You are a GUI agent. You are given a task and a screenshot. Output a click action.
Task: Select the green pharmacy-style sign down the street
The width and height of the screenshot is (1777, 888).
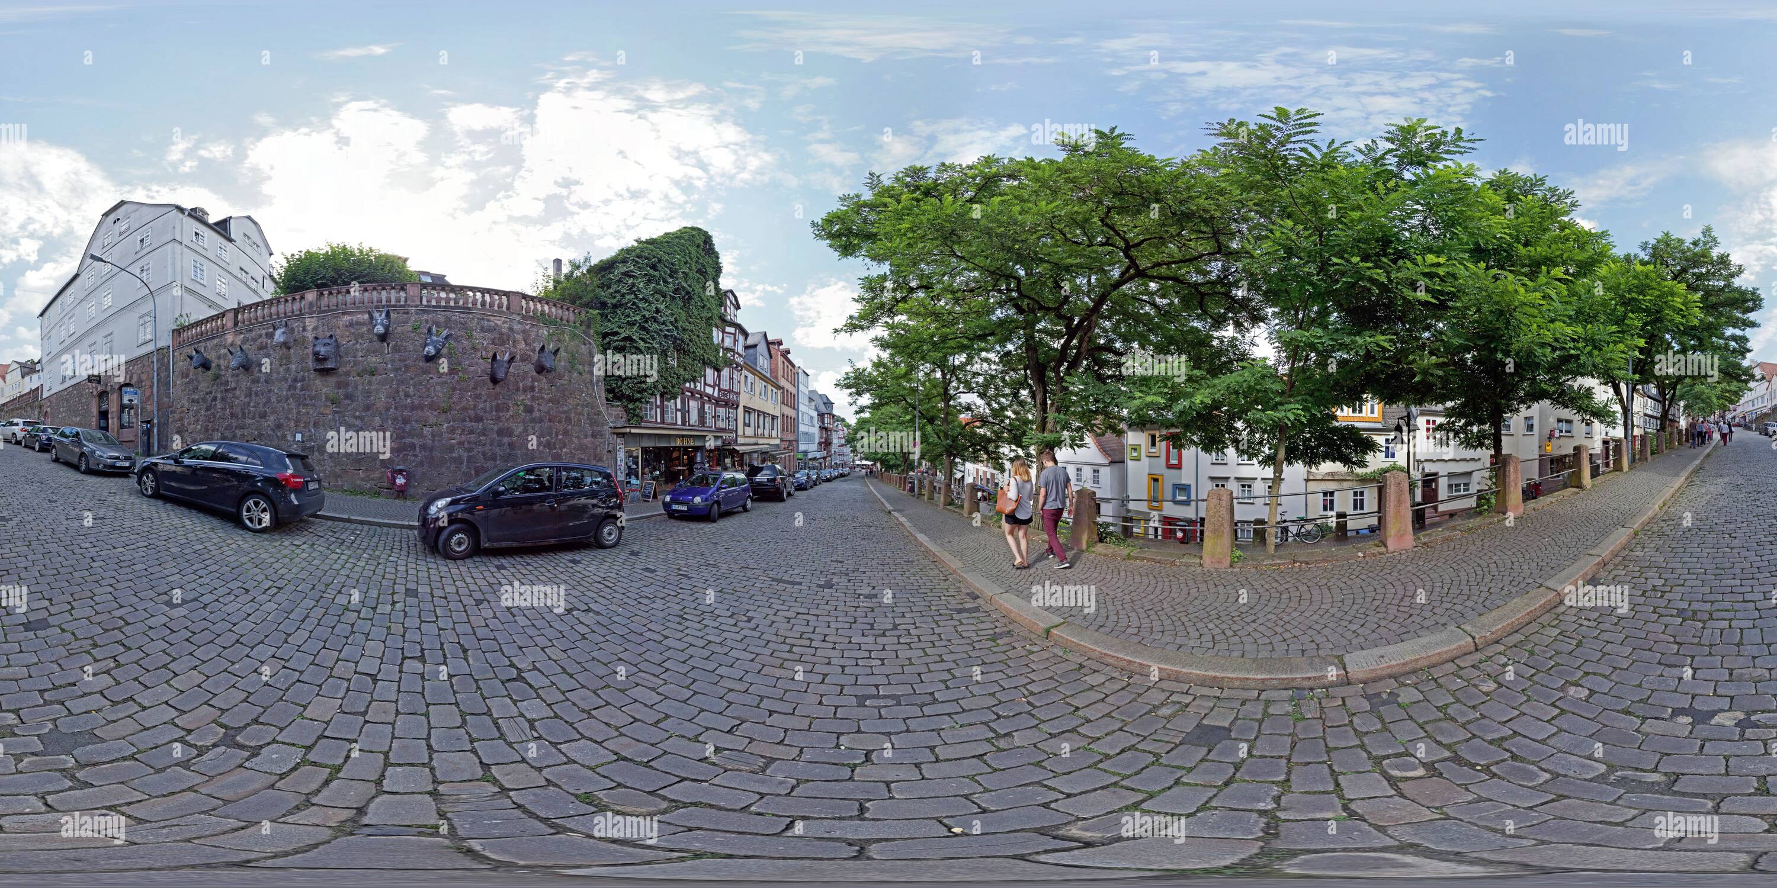click(x=801, y=457)
